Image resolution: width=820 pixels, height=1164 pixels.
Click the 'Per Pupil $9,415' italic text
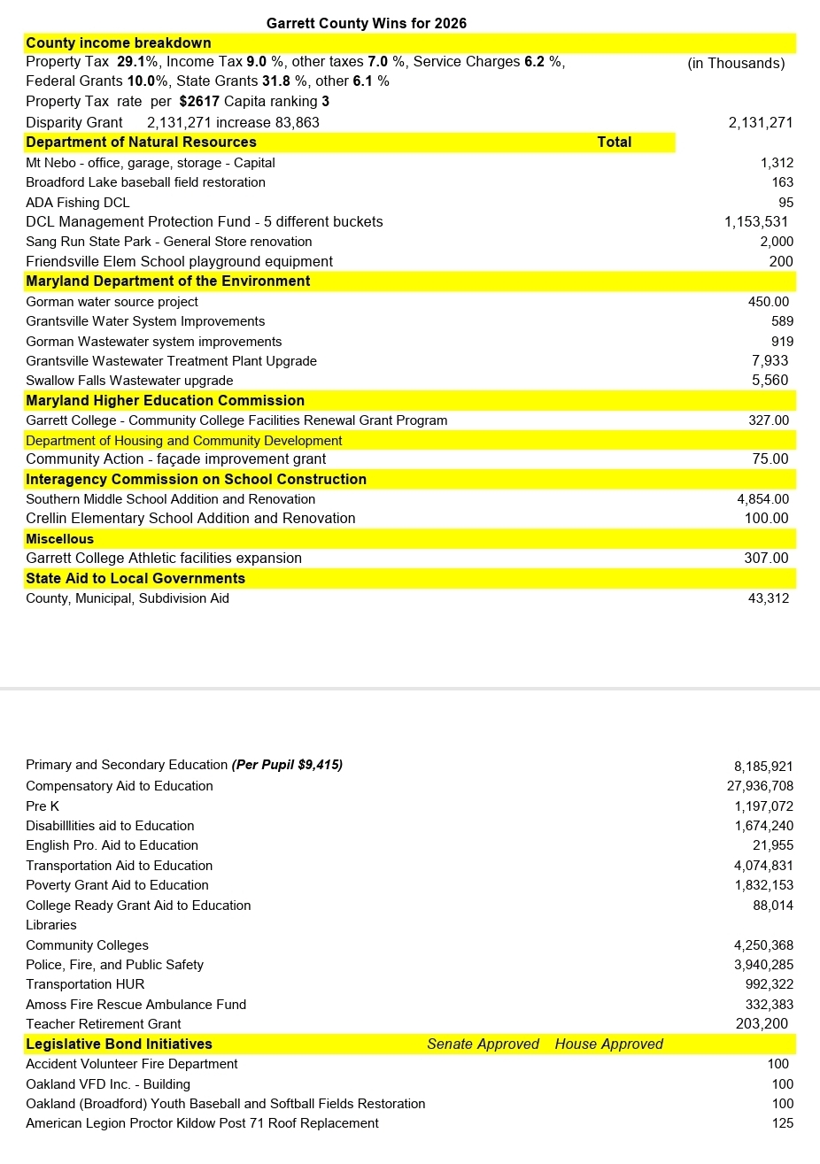287,765
